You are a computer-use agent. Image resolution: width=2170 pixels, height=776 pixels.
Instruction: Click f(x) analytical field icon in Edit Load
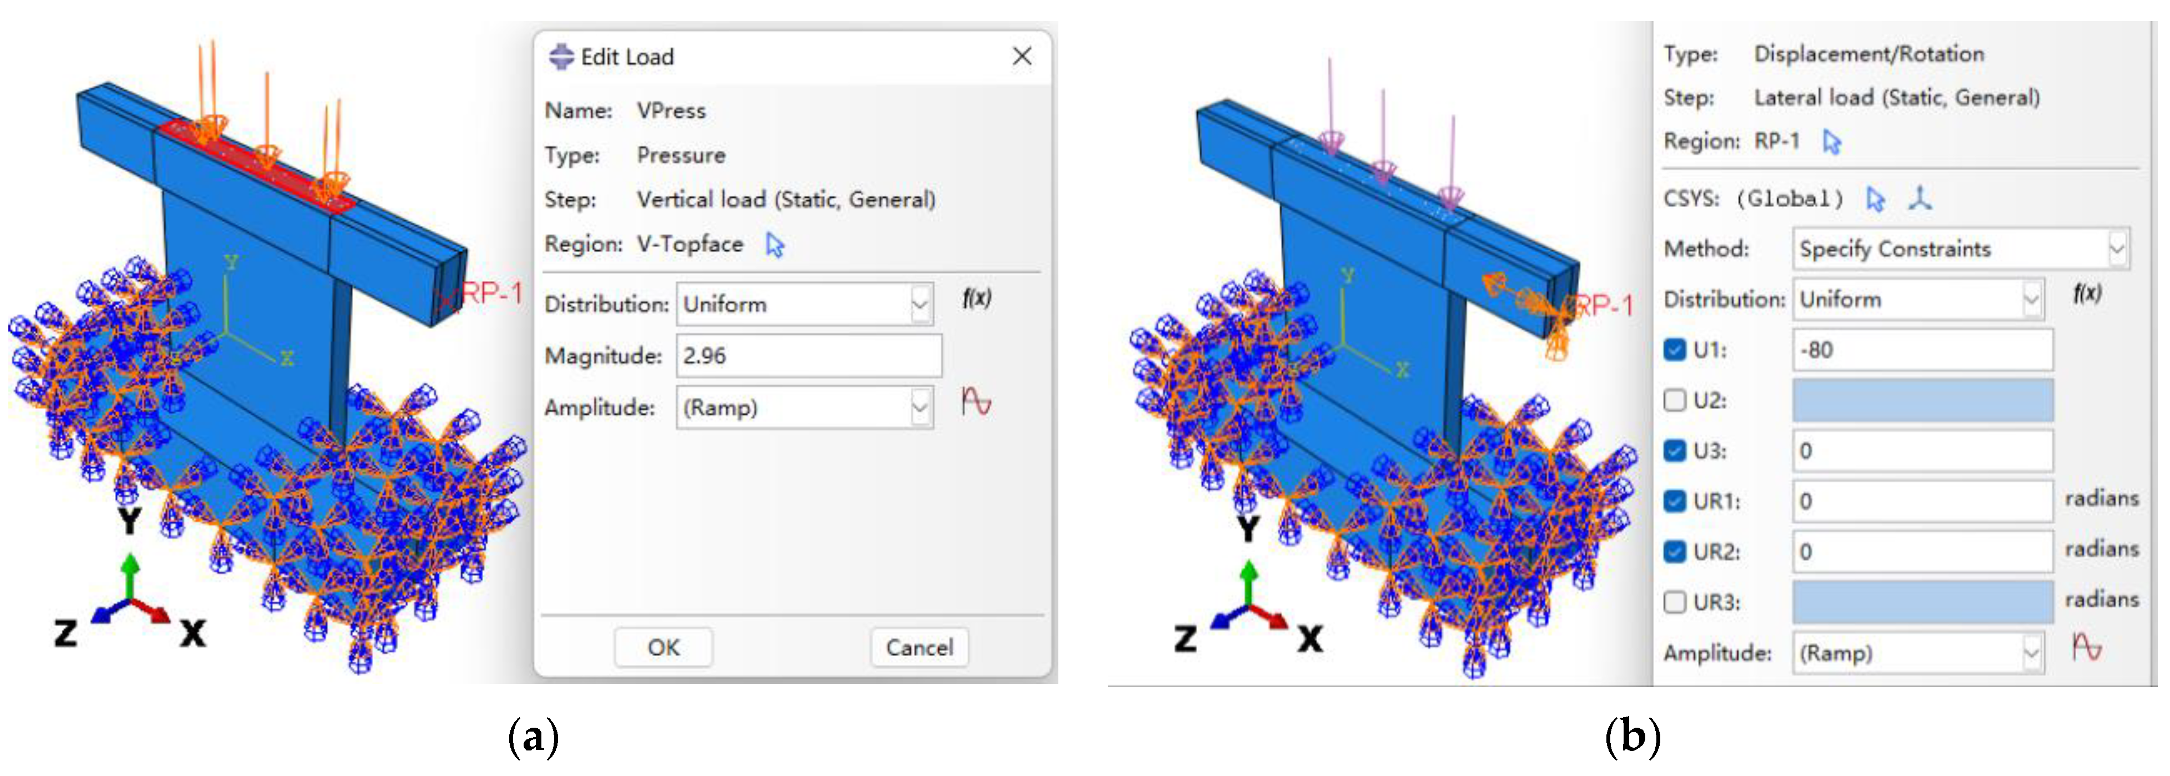click(976, 298)
